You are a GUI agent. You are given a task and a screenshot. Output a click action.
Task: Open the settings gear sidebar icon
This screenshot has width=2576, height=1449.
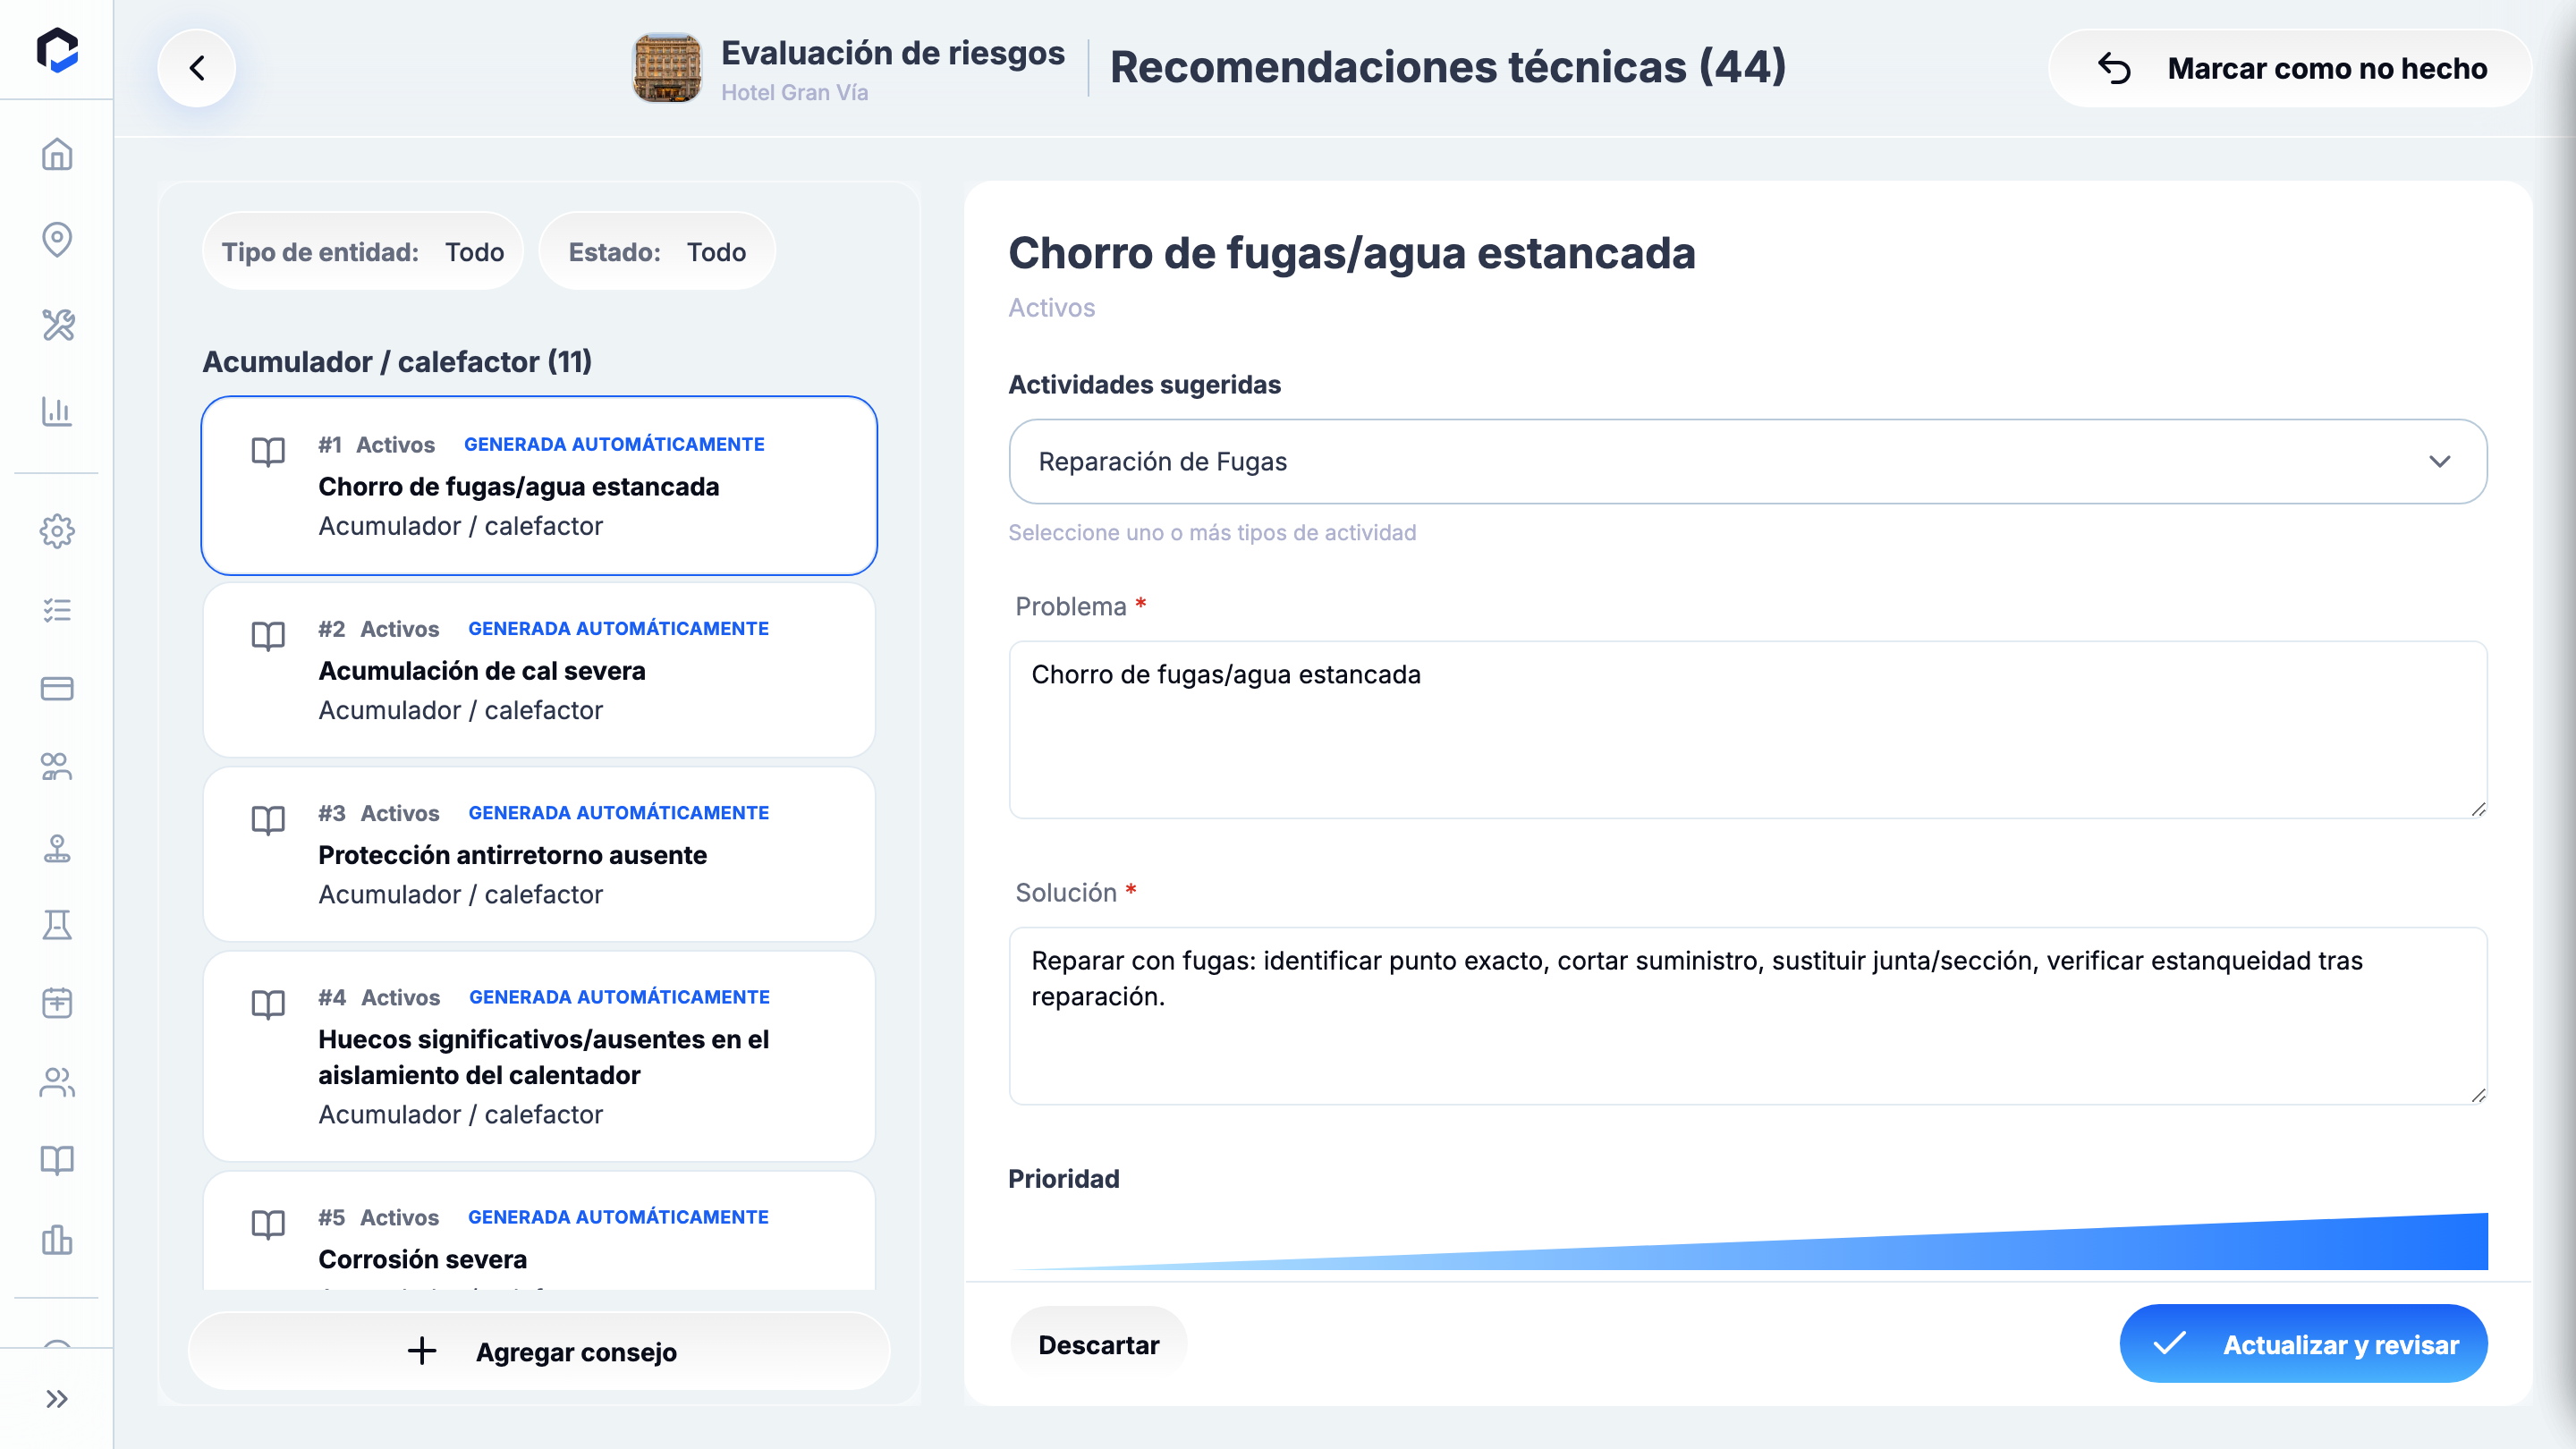point(57,531)
